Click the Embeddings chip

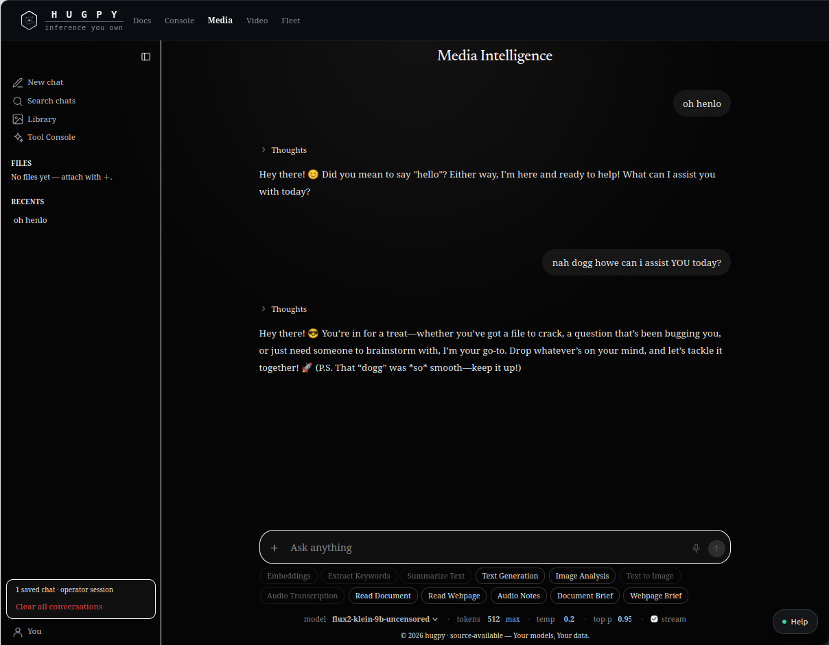click(289, 576)
